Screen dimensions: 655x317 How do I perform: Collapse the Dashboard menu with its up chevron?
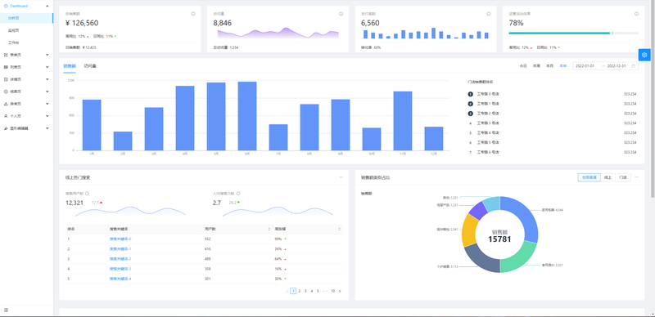point(47,6)
